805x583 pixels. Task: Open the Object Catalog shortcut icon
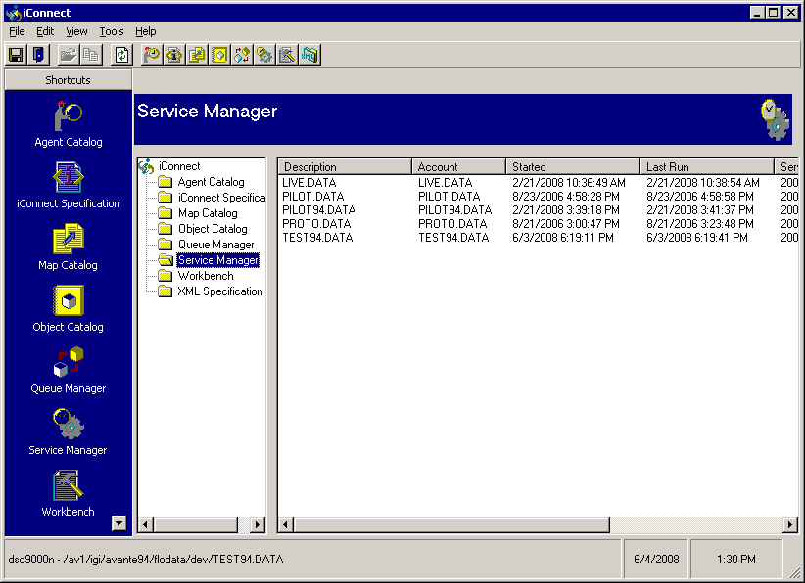pos(69,301)
